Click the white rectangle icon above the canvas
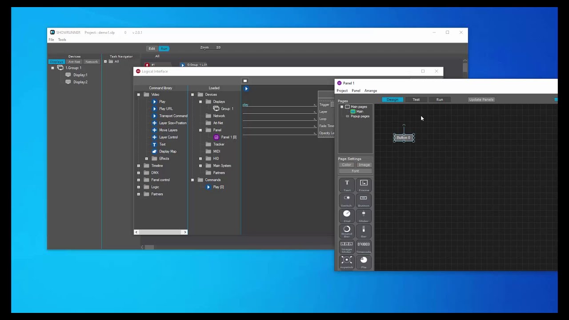Image resolution: width=569 pixels, height=320 pixels. (x=245, y=81)
